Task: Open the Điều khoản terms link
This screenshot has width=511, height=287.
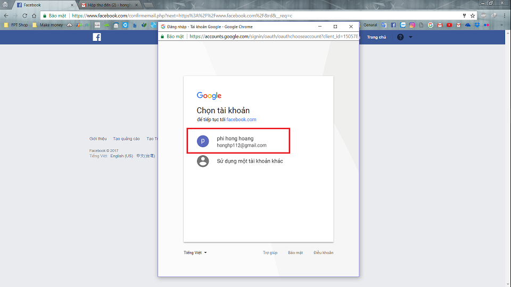Action: point(323,252)
